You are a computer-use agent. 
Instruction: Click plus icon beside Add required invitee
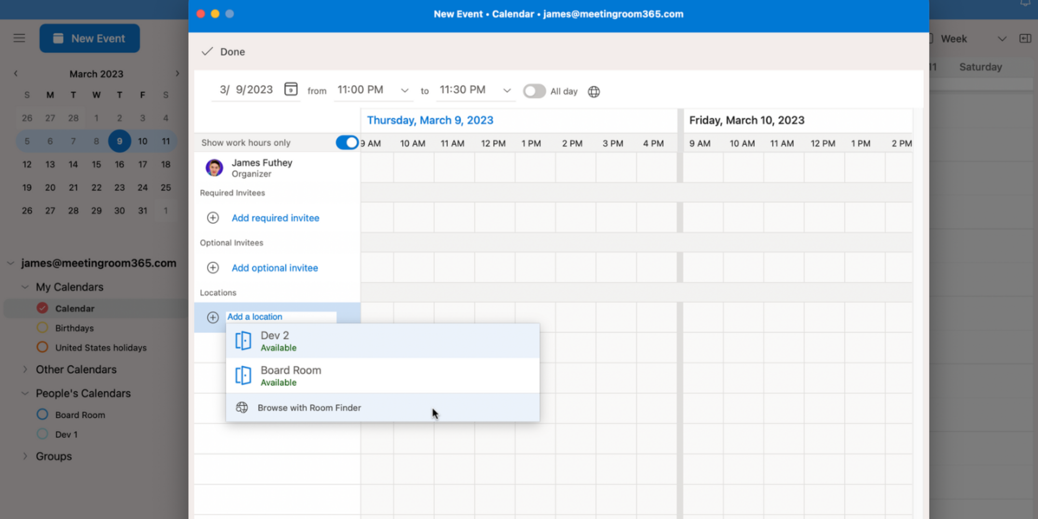pos(213,218)
